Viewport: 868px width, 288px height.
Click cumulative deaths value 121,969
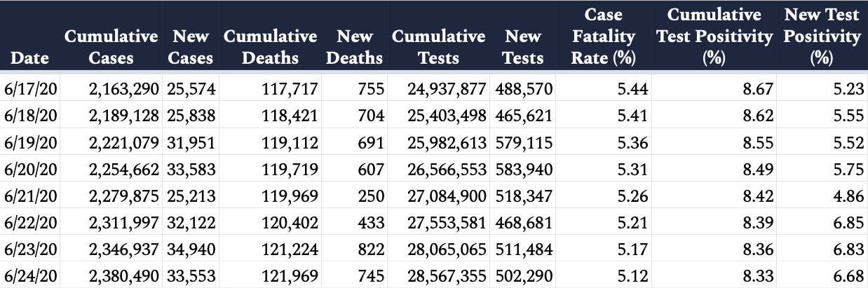click(290, 275)
